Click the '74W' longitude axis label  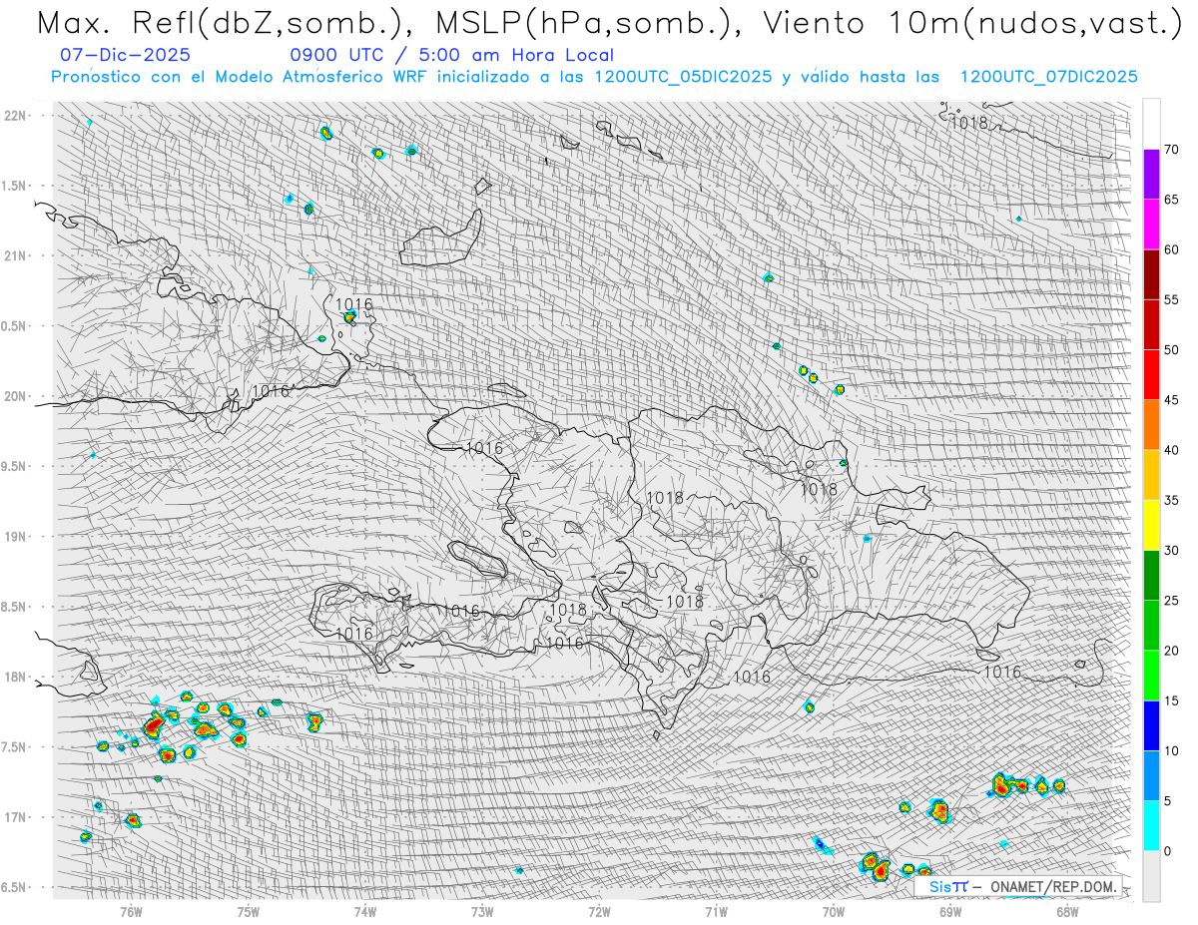tap(365, 910)
